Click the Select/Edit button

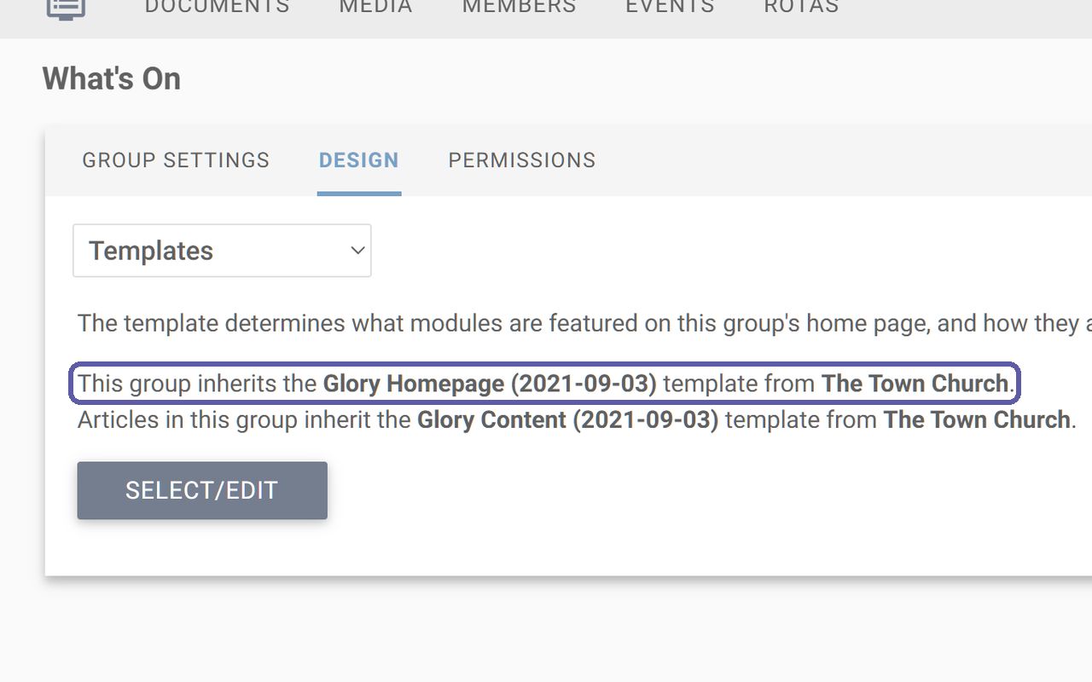202,490
